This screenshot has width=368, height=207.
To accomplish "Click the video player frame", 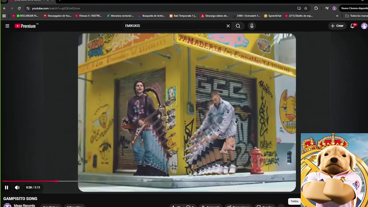I will click(x=187, y=112).
